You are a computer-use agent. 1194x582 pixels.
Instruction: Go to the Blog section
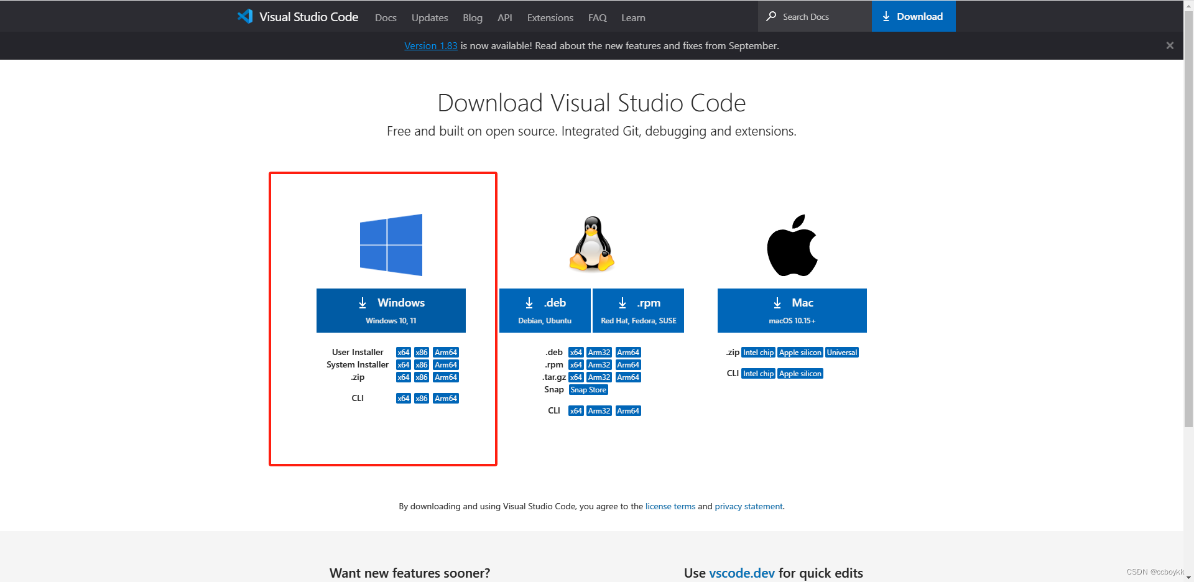point(473,17)
